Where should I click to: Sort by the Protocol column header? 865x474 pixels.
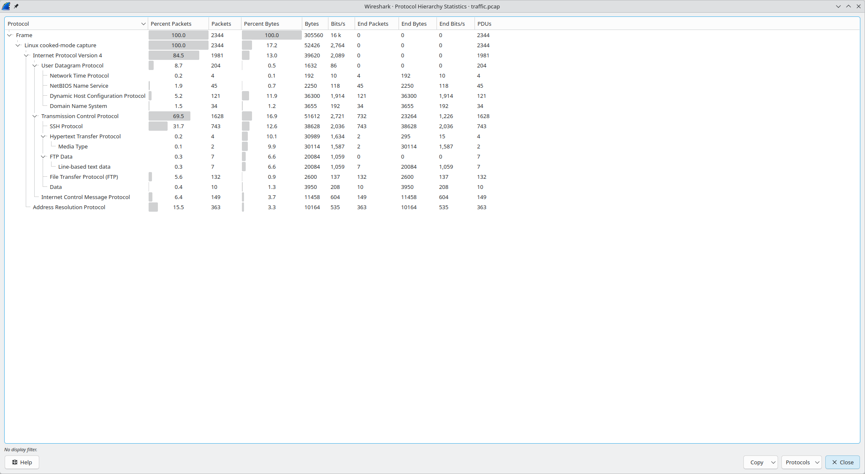76,24
